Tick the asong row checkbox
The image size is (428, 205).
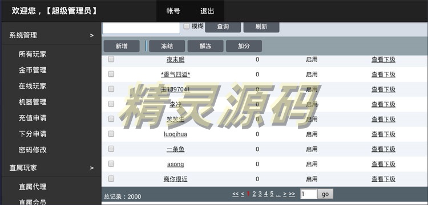(111, 164)
